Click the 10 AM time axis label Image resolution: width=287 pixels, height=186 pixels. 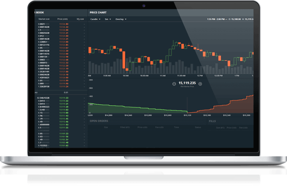(126, 76)
